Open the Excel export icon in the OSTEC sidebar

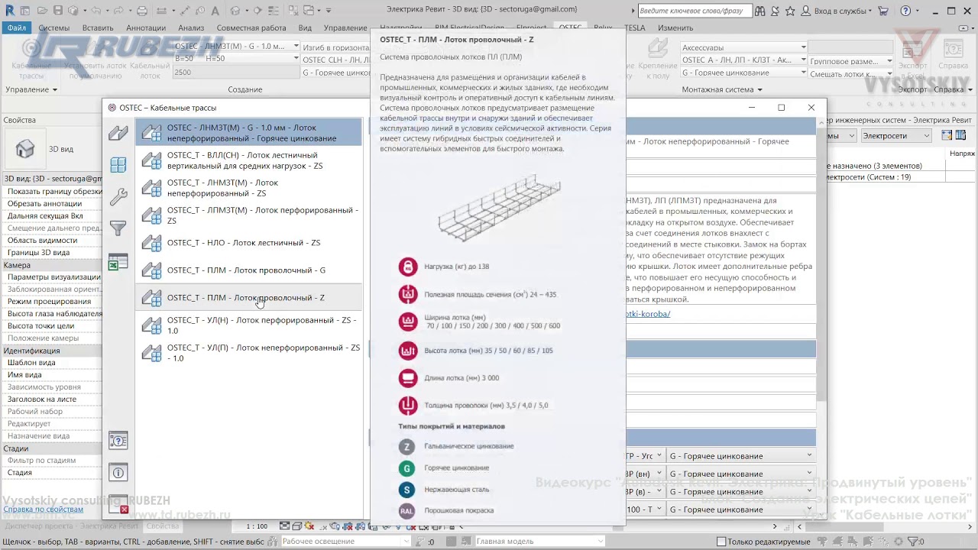118,262
